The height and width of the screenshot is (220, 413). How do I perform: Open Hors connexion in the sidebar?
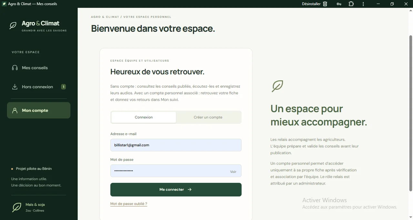[x=39, y=87]
